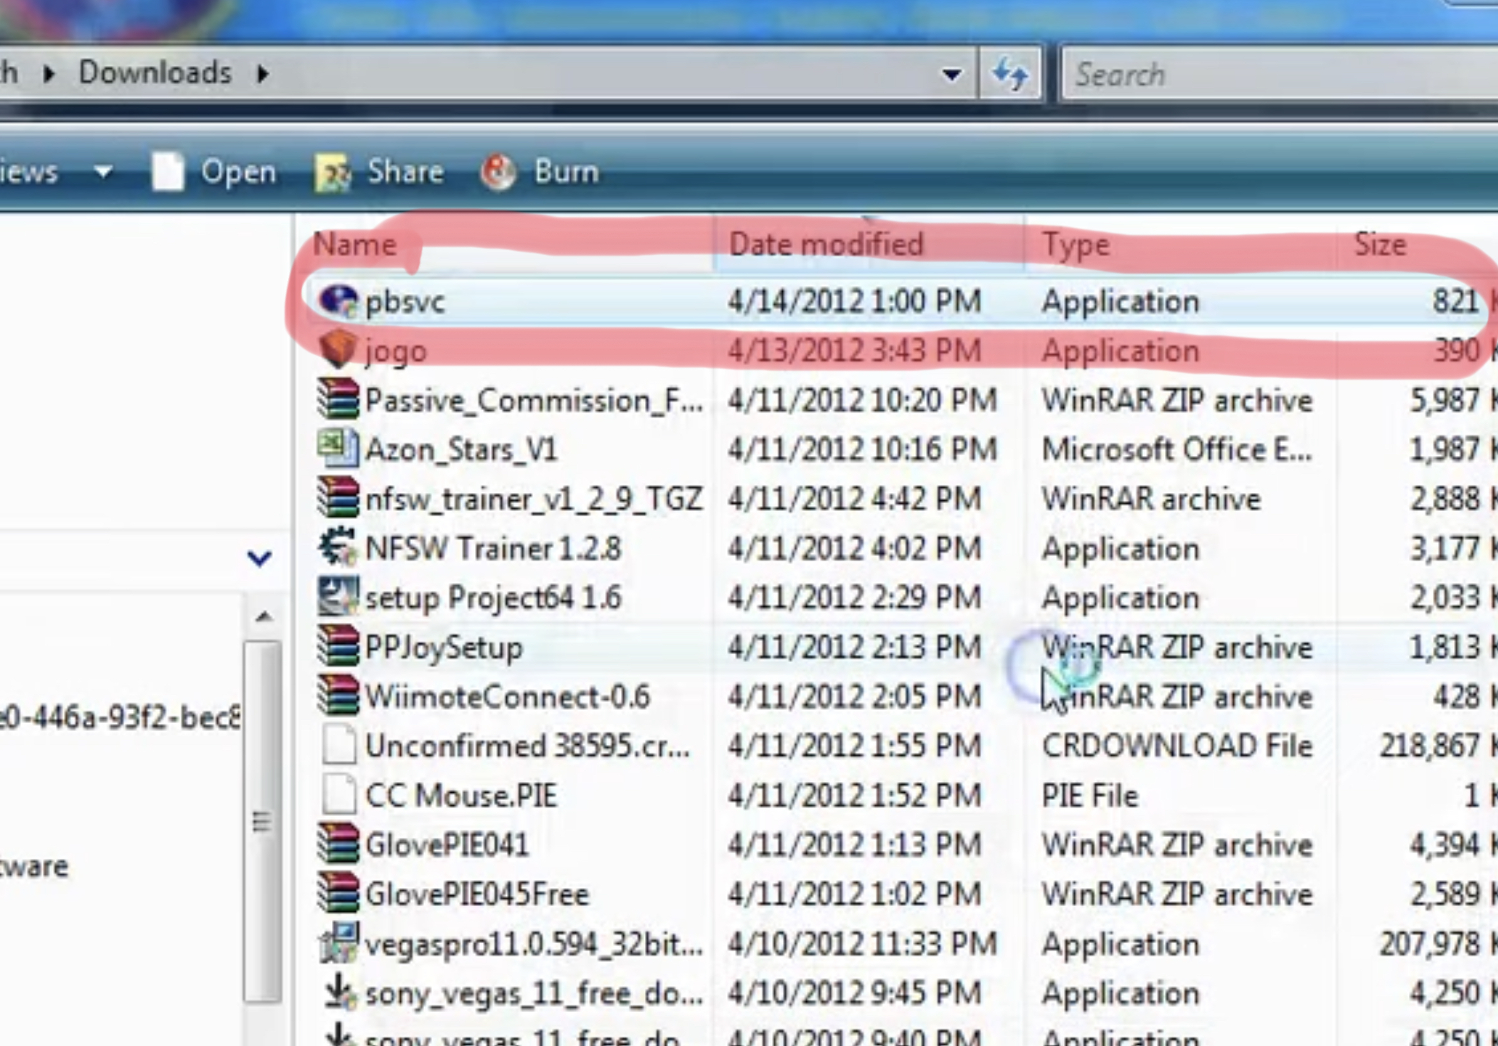The height and width of the screenshot is (1046, 1498).
Task: Expand the arrow after Downloads in breadcrumb
Action: coord(262,73)
